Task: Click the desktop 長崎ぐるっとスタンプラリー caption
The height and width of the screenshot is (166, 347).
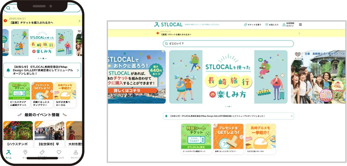Action: click(226, 152)
